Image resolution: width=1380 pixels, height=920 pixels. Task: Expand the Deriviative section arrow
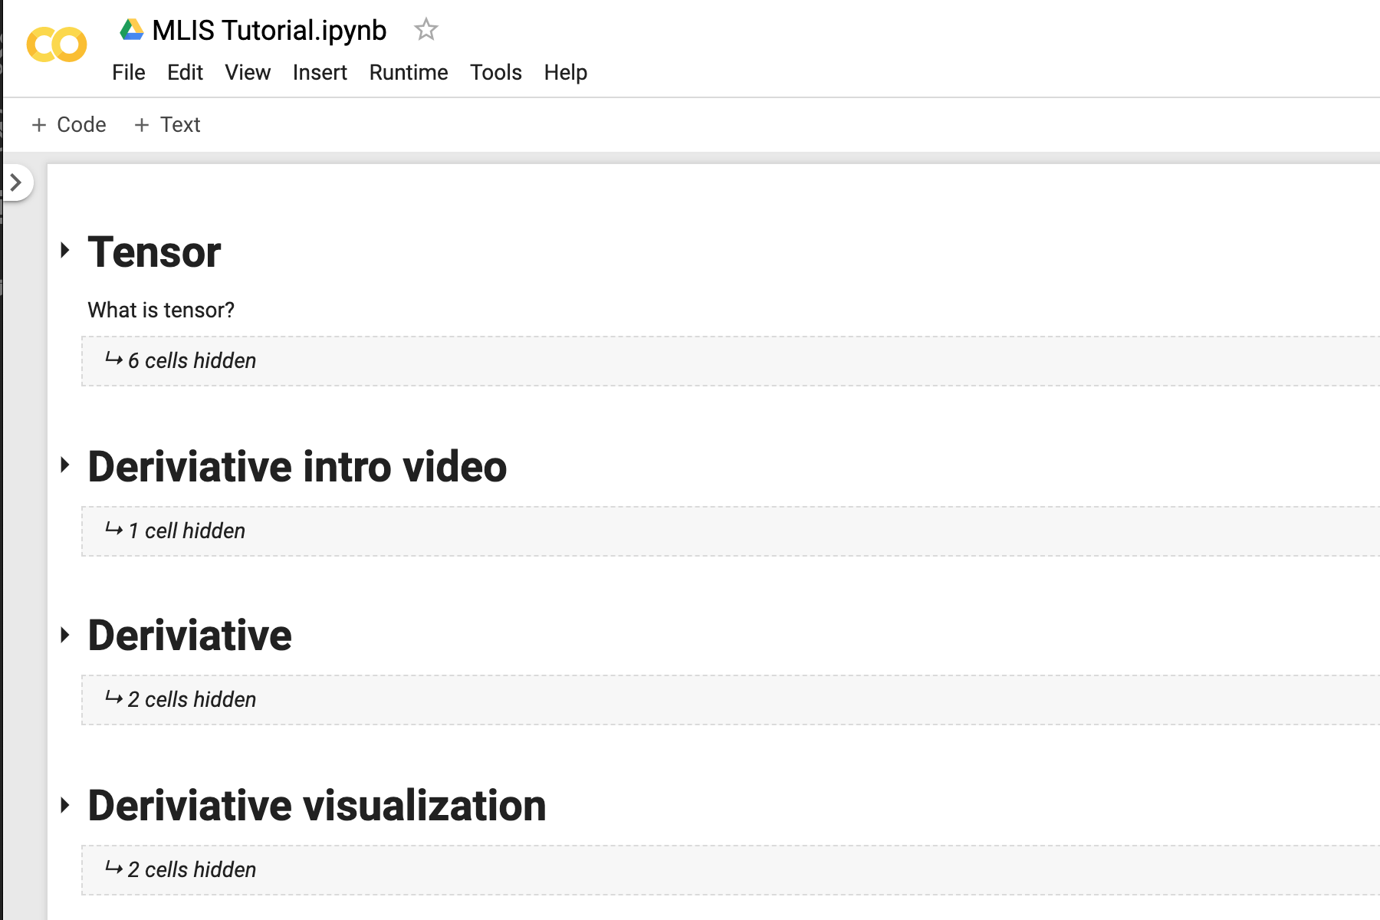pos(65,635)
